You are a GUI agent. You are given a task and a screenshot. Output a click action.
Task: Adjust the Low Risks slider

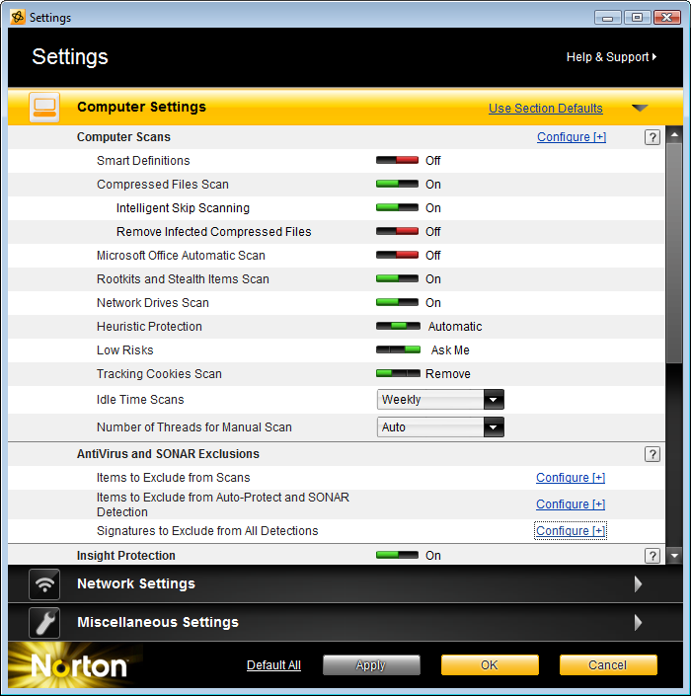click(398, 349)
